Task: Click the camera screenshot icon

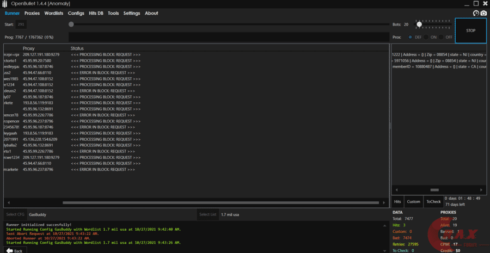Action: tap(483, 13)
